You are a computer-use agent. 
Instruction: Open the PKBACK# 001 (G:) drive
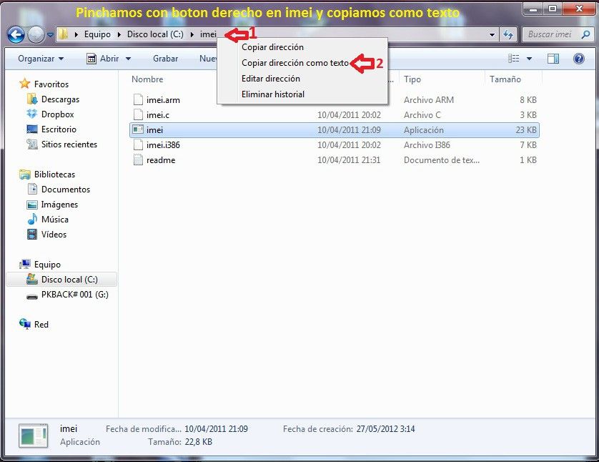(75, 295)
